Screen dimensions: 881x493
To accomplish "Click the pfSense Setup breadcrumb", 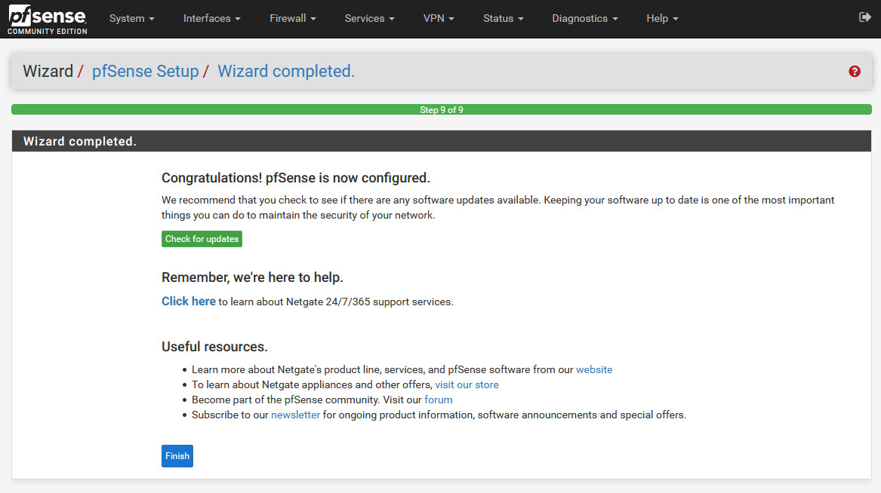I will pyautogui.click(x=145, y=71).
